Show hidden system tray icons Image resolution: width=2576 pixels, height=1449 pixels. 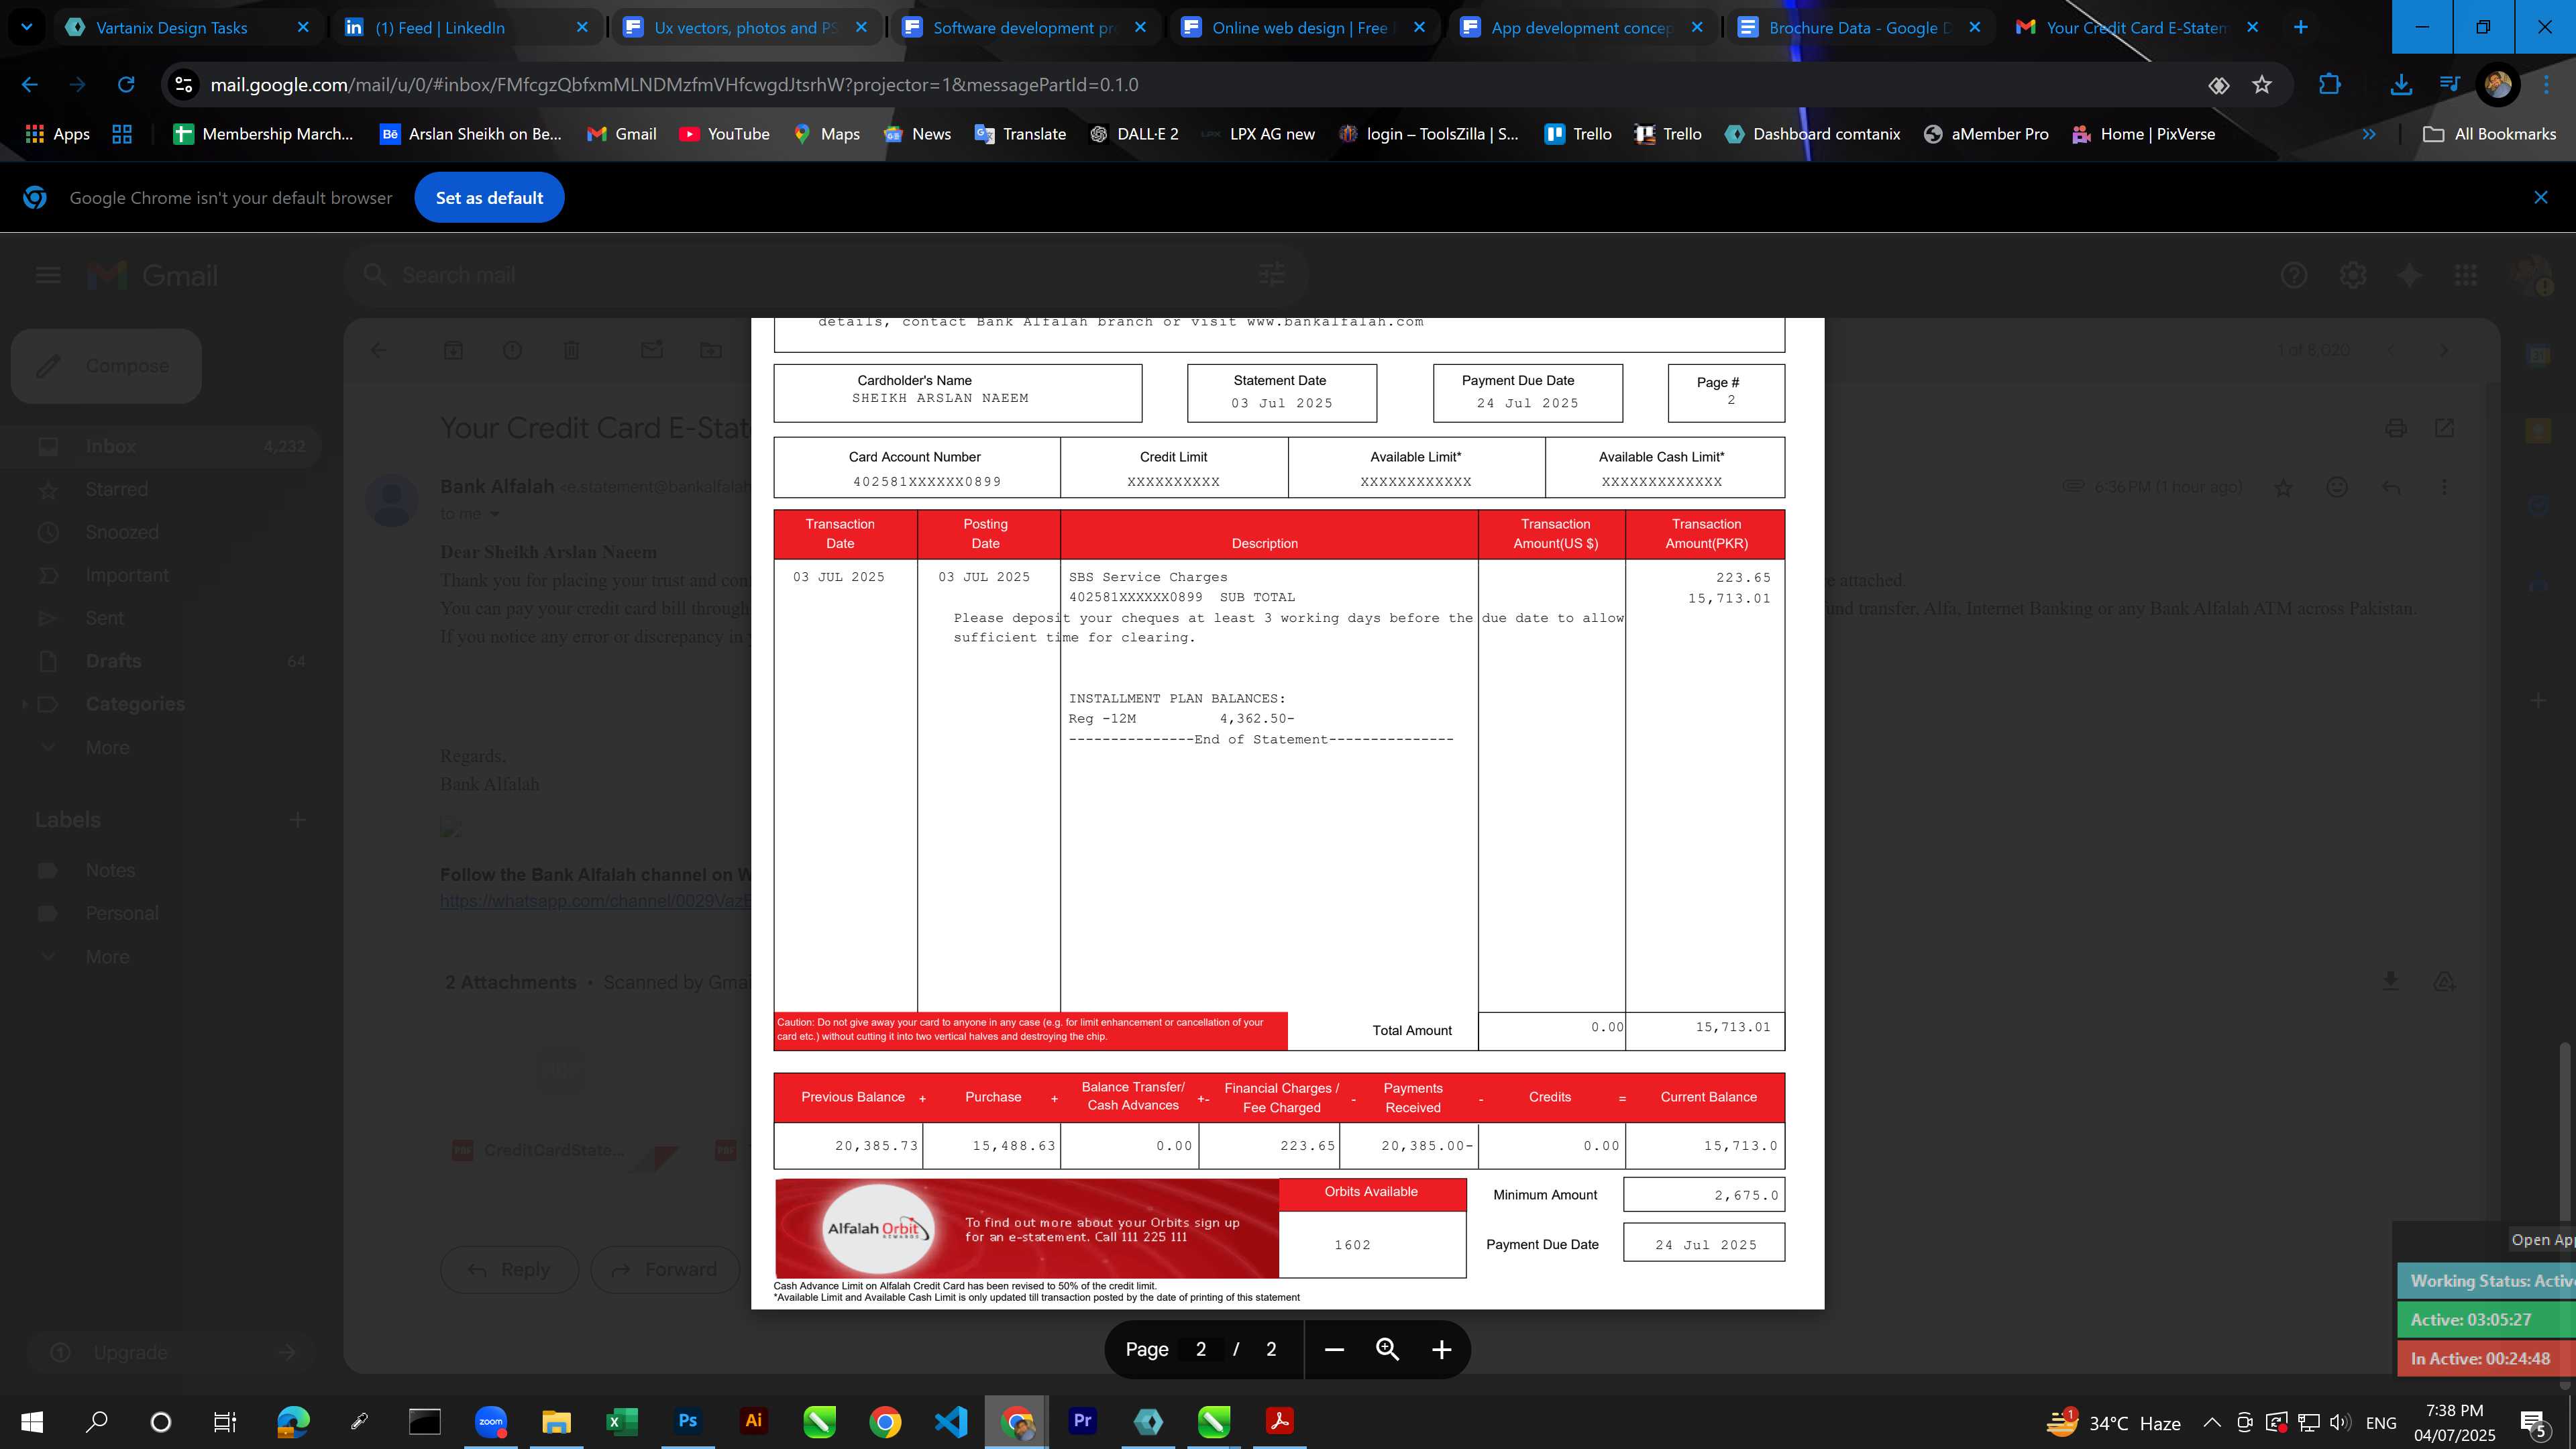coord(2211,1422)
